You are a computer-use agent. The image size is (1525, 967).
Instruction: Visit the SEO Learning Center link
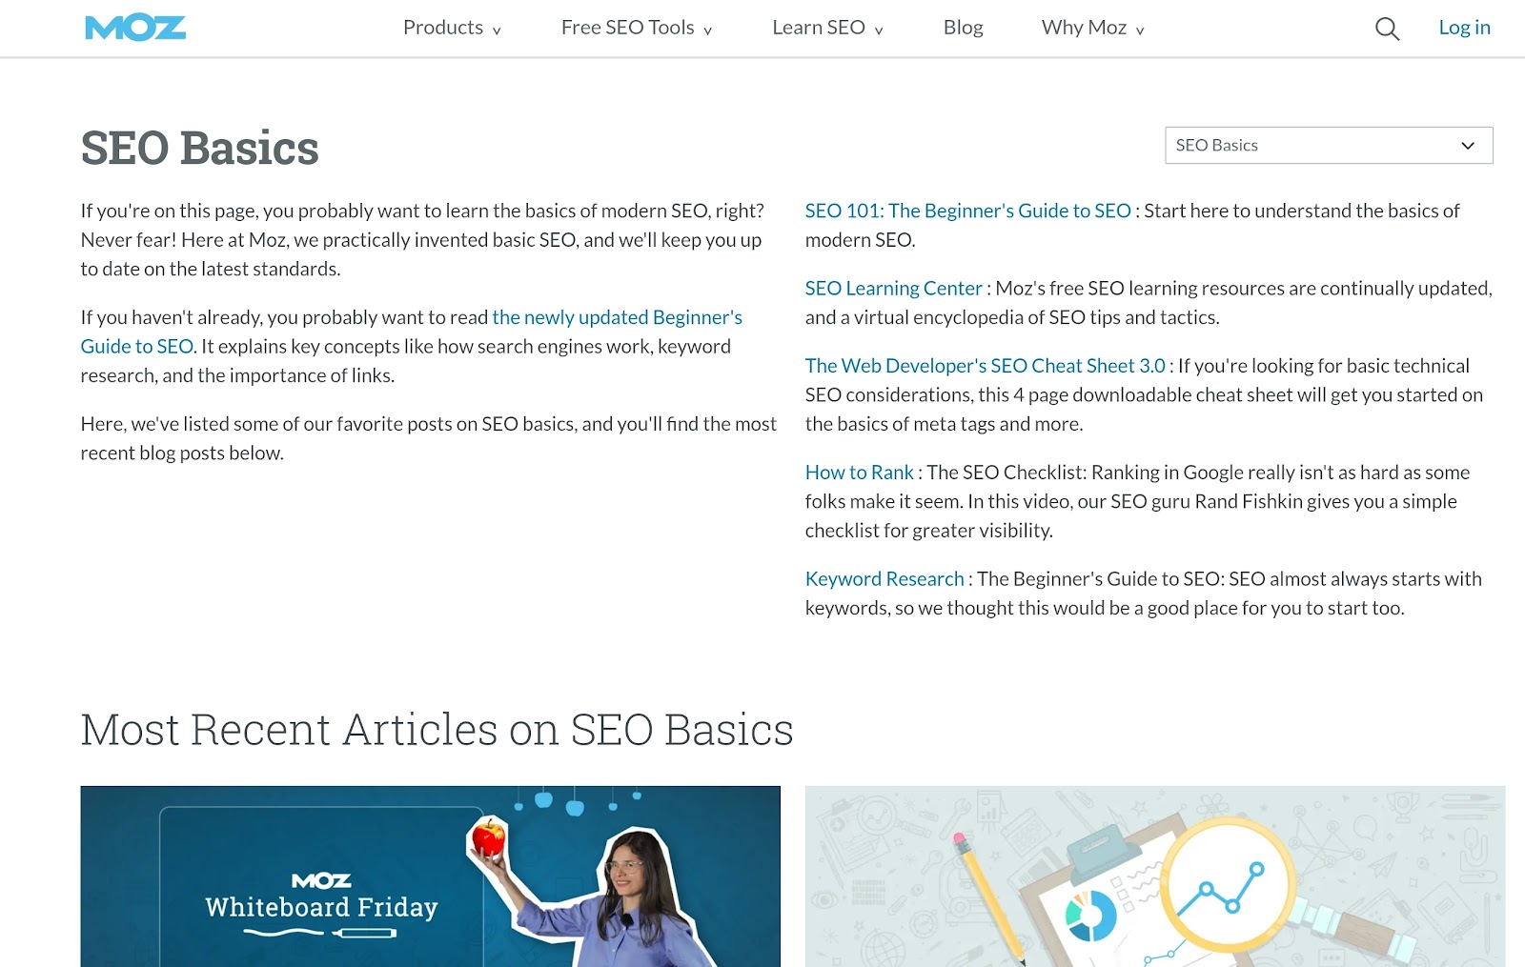(x=893, y=288)
